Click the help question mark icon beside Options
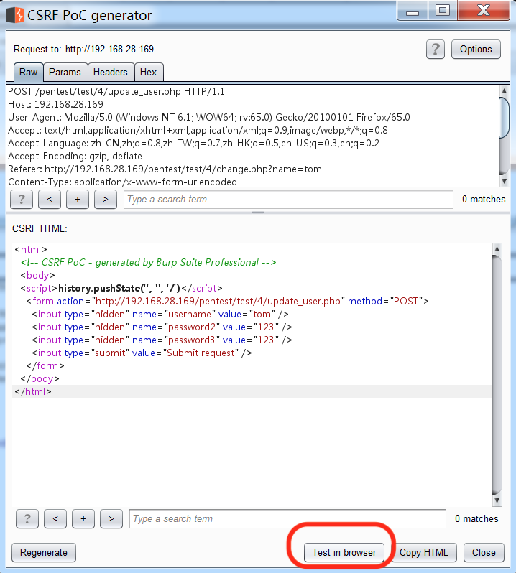Viewport: 516px width, 573px height. 436,50
